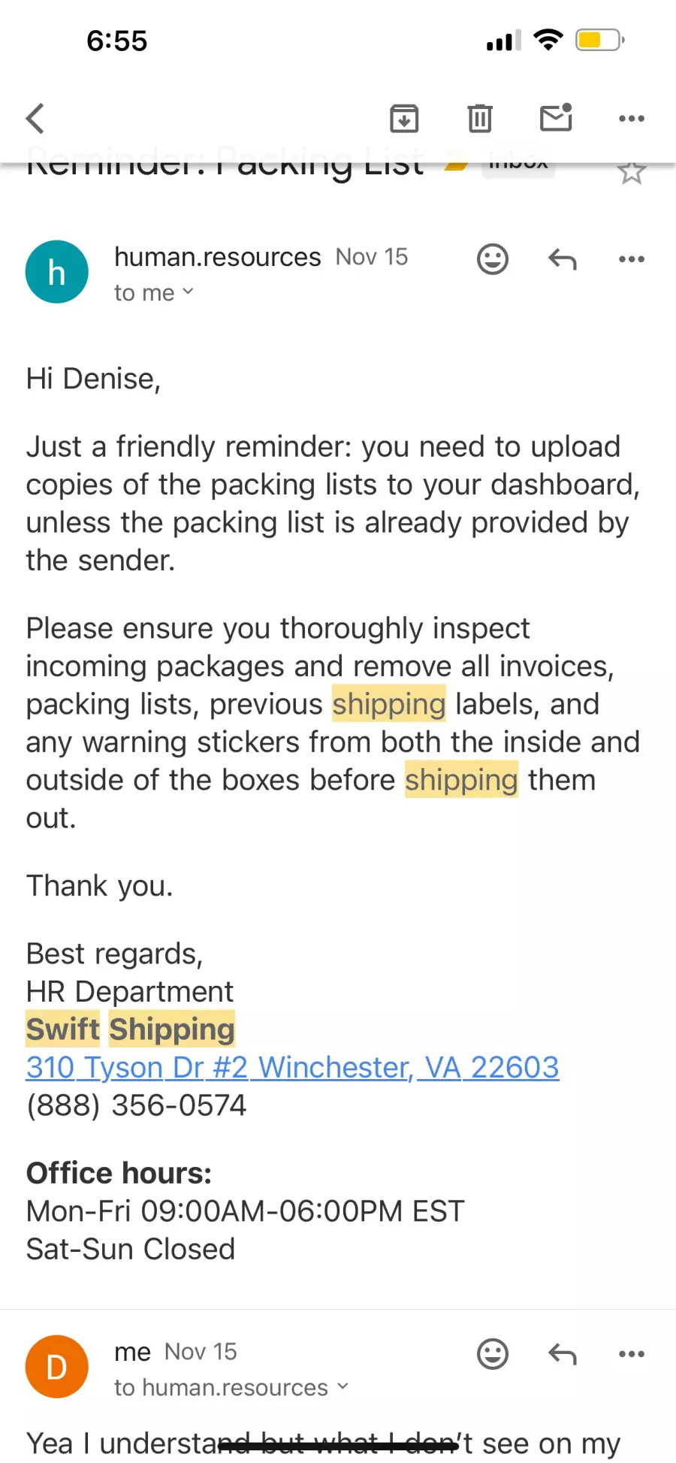Reply to the human.resources message
The image size is (676, 1463).
[563, 259]
